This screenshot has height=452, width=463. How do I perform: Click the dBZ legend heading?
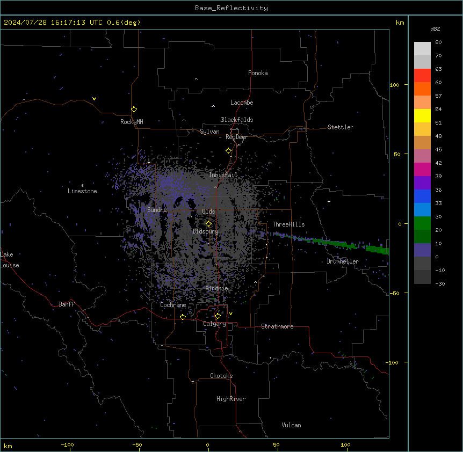[435, 28]
